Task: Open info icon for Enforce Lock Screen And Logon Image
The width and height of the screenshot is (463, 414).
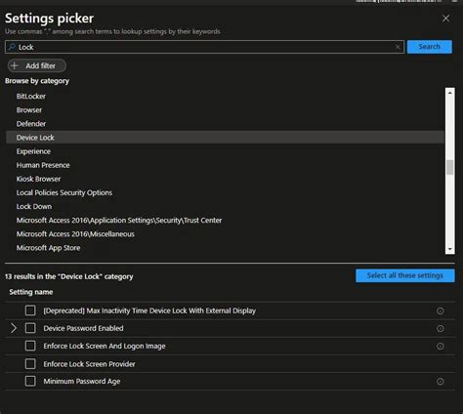Action: click(x=440, y=346)
